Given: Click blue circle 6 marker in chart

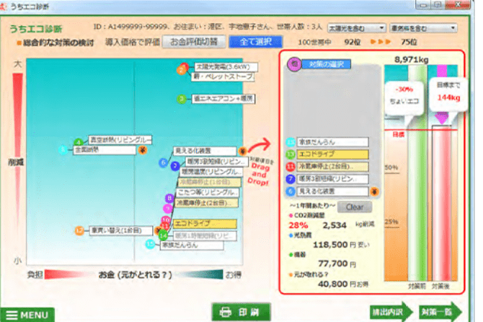Looking at the screenshot, I should 163,162.
